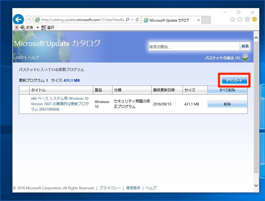The height and width of the screenshot is (201, 265).
Task: Close the Microsoft Update カタログ tab
Action: click(199, 20)
